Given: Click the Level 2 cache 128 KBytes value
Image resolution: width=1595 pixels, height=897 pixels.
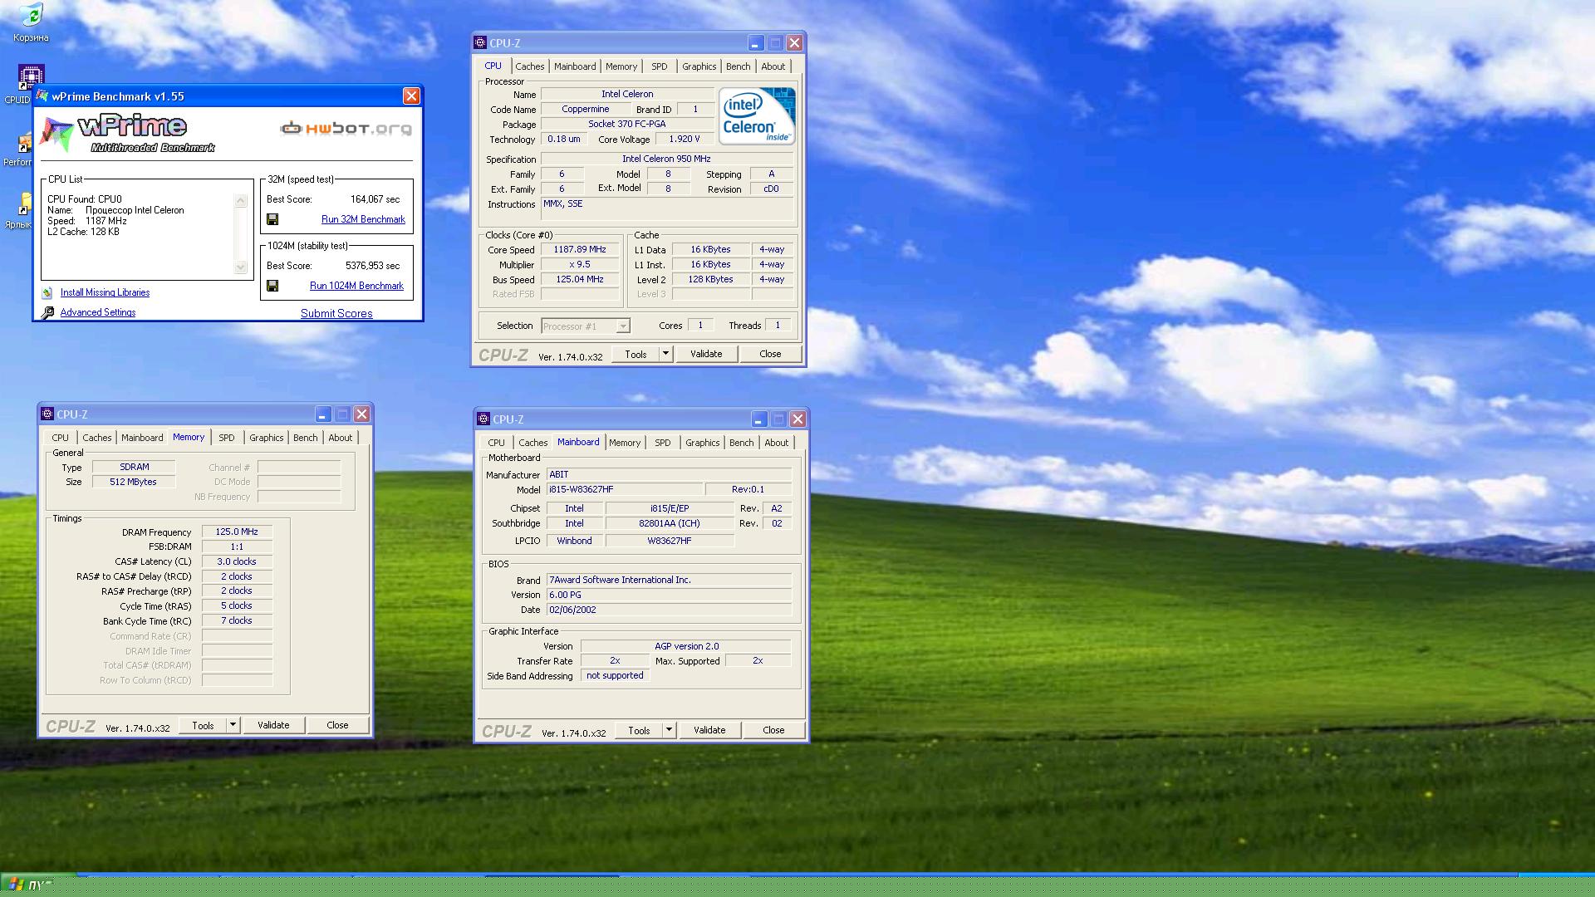Looking at the screenshot, I should tap(711, 279).
